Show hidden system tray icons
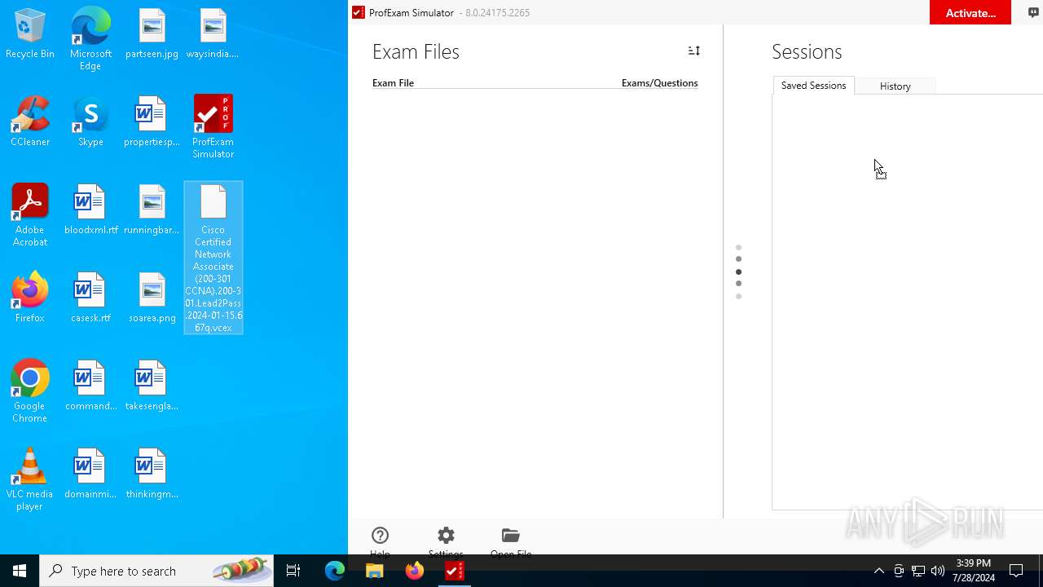Image resolution: width=1043 pixels, height=587 pixels. (878, 571)
